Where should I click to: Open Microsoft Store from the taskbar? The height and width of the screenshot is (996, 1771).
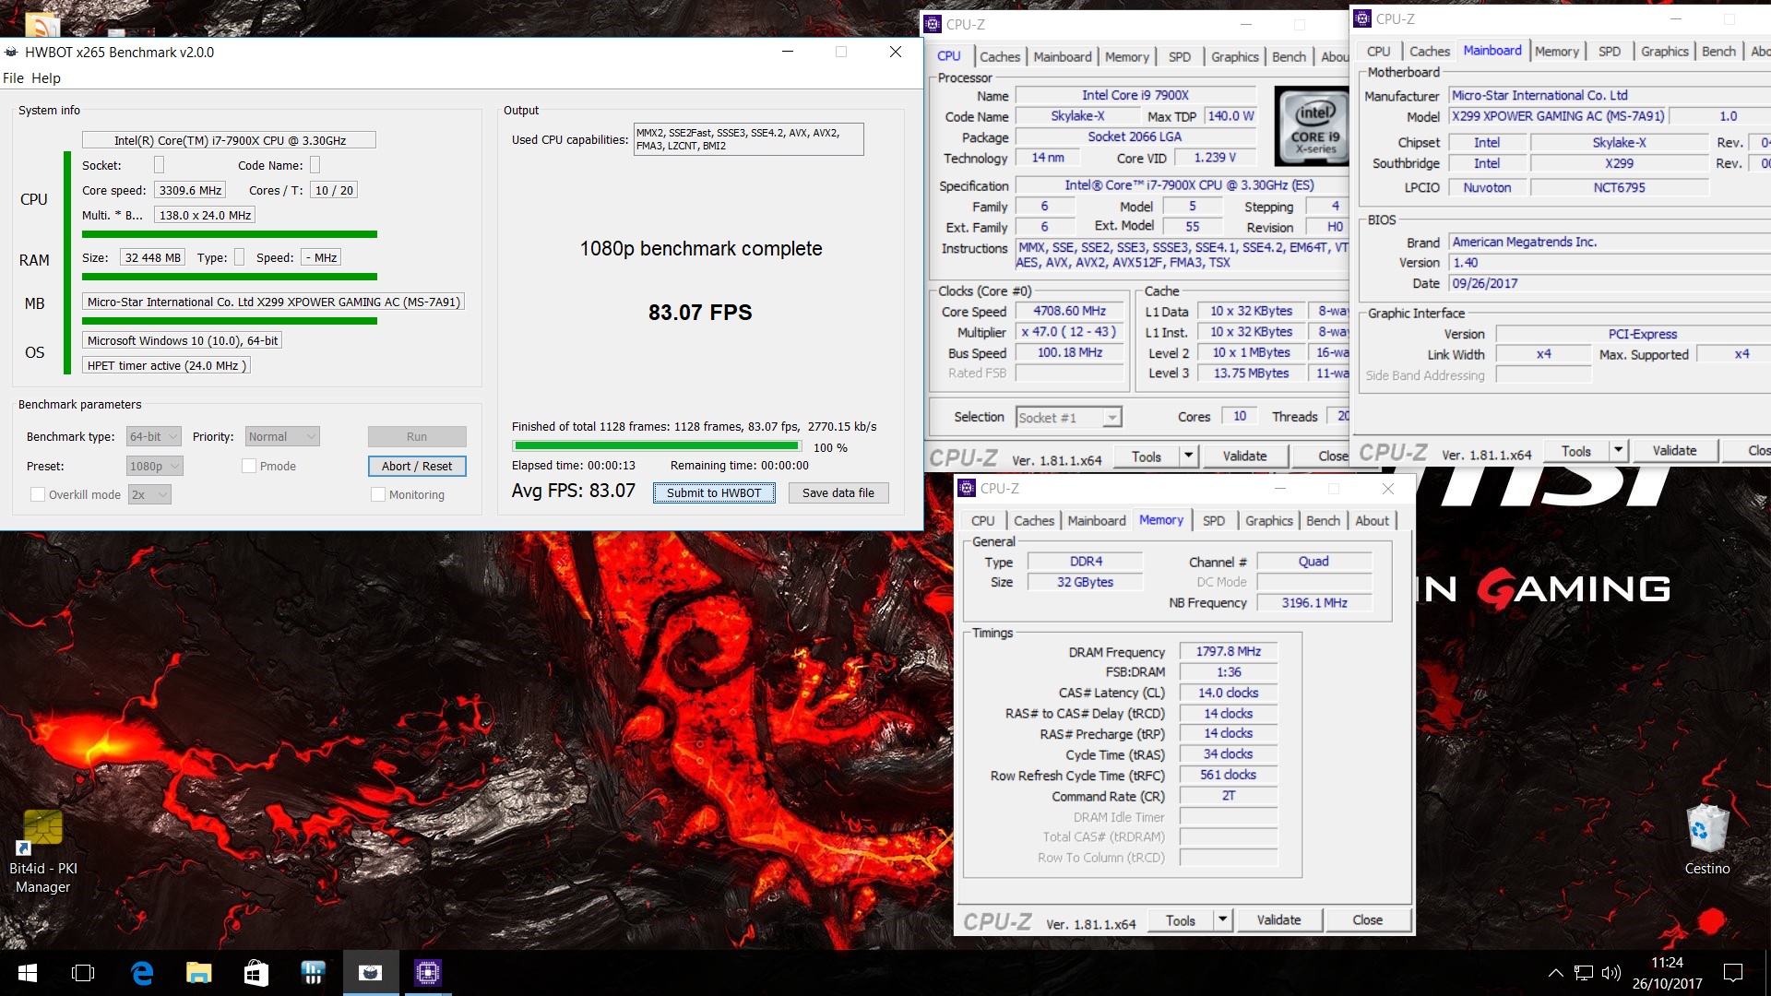(x=256, y=973)
